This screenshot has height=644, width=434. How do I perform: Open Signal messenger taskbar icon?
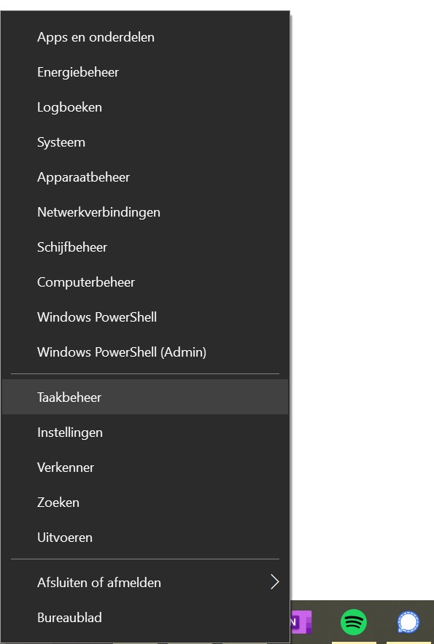(x=408, y=622)
